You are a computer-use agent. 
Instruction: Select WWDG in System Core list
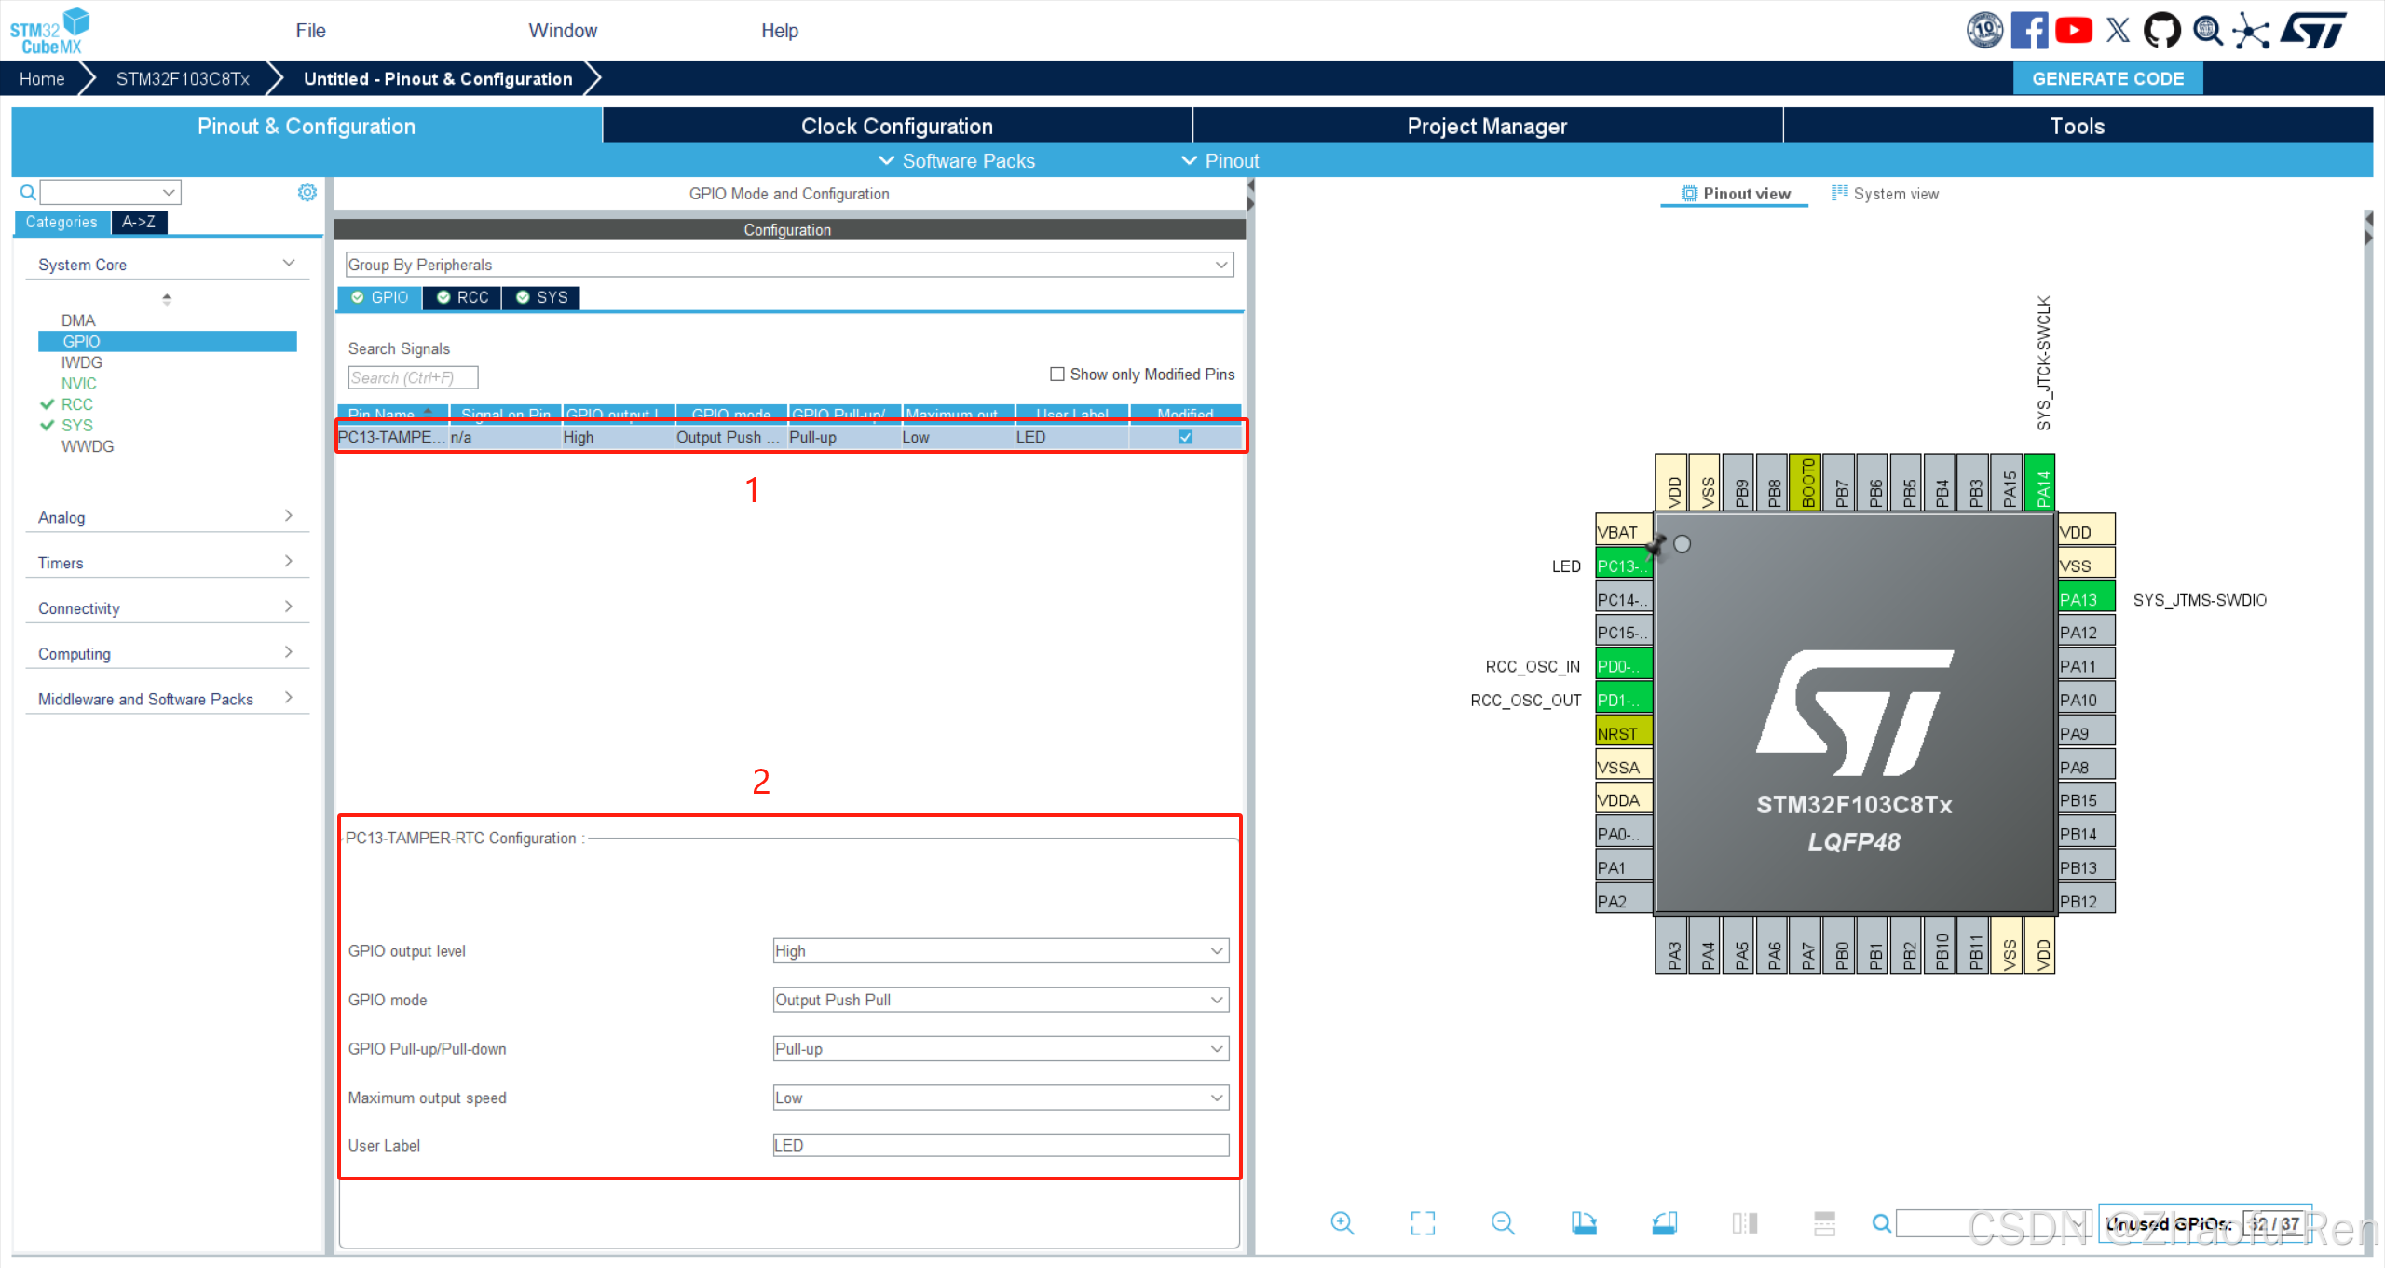click(x=88, y=446)
